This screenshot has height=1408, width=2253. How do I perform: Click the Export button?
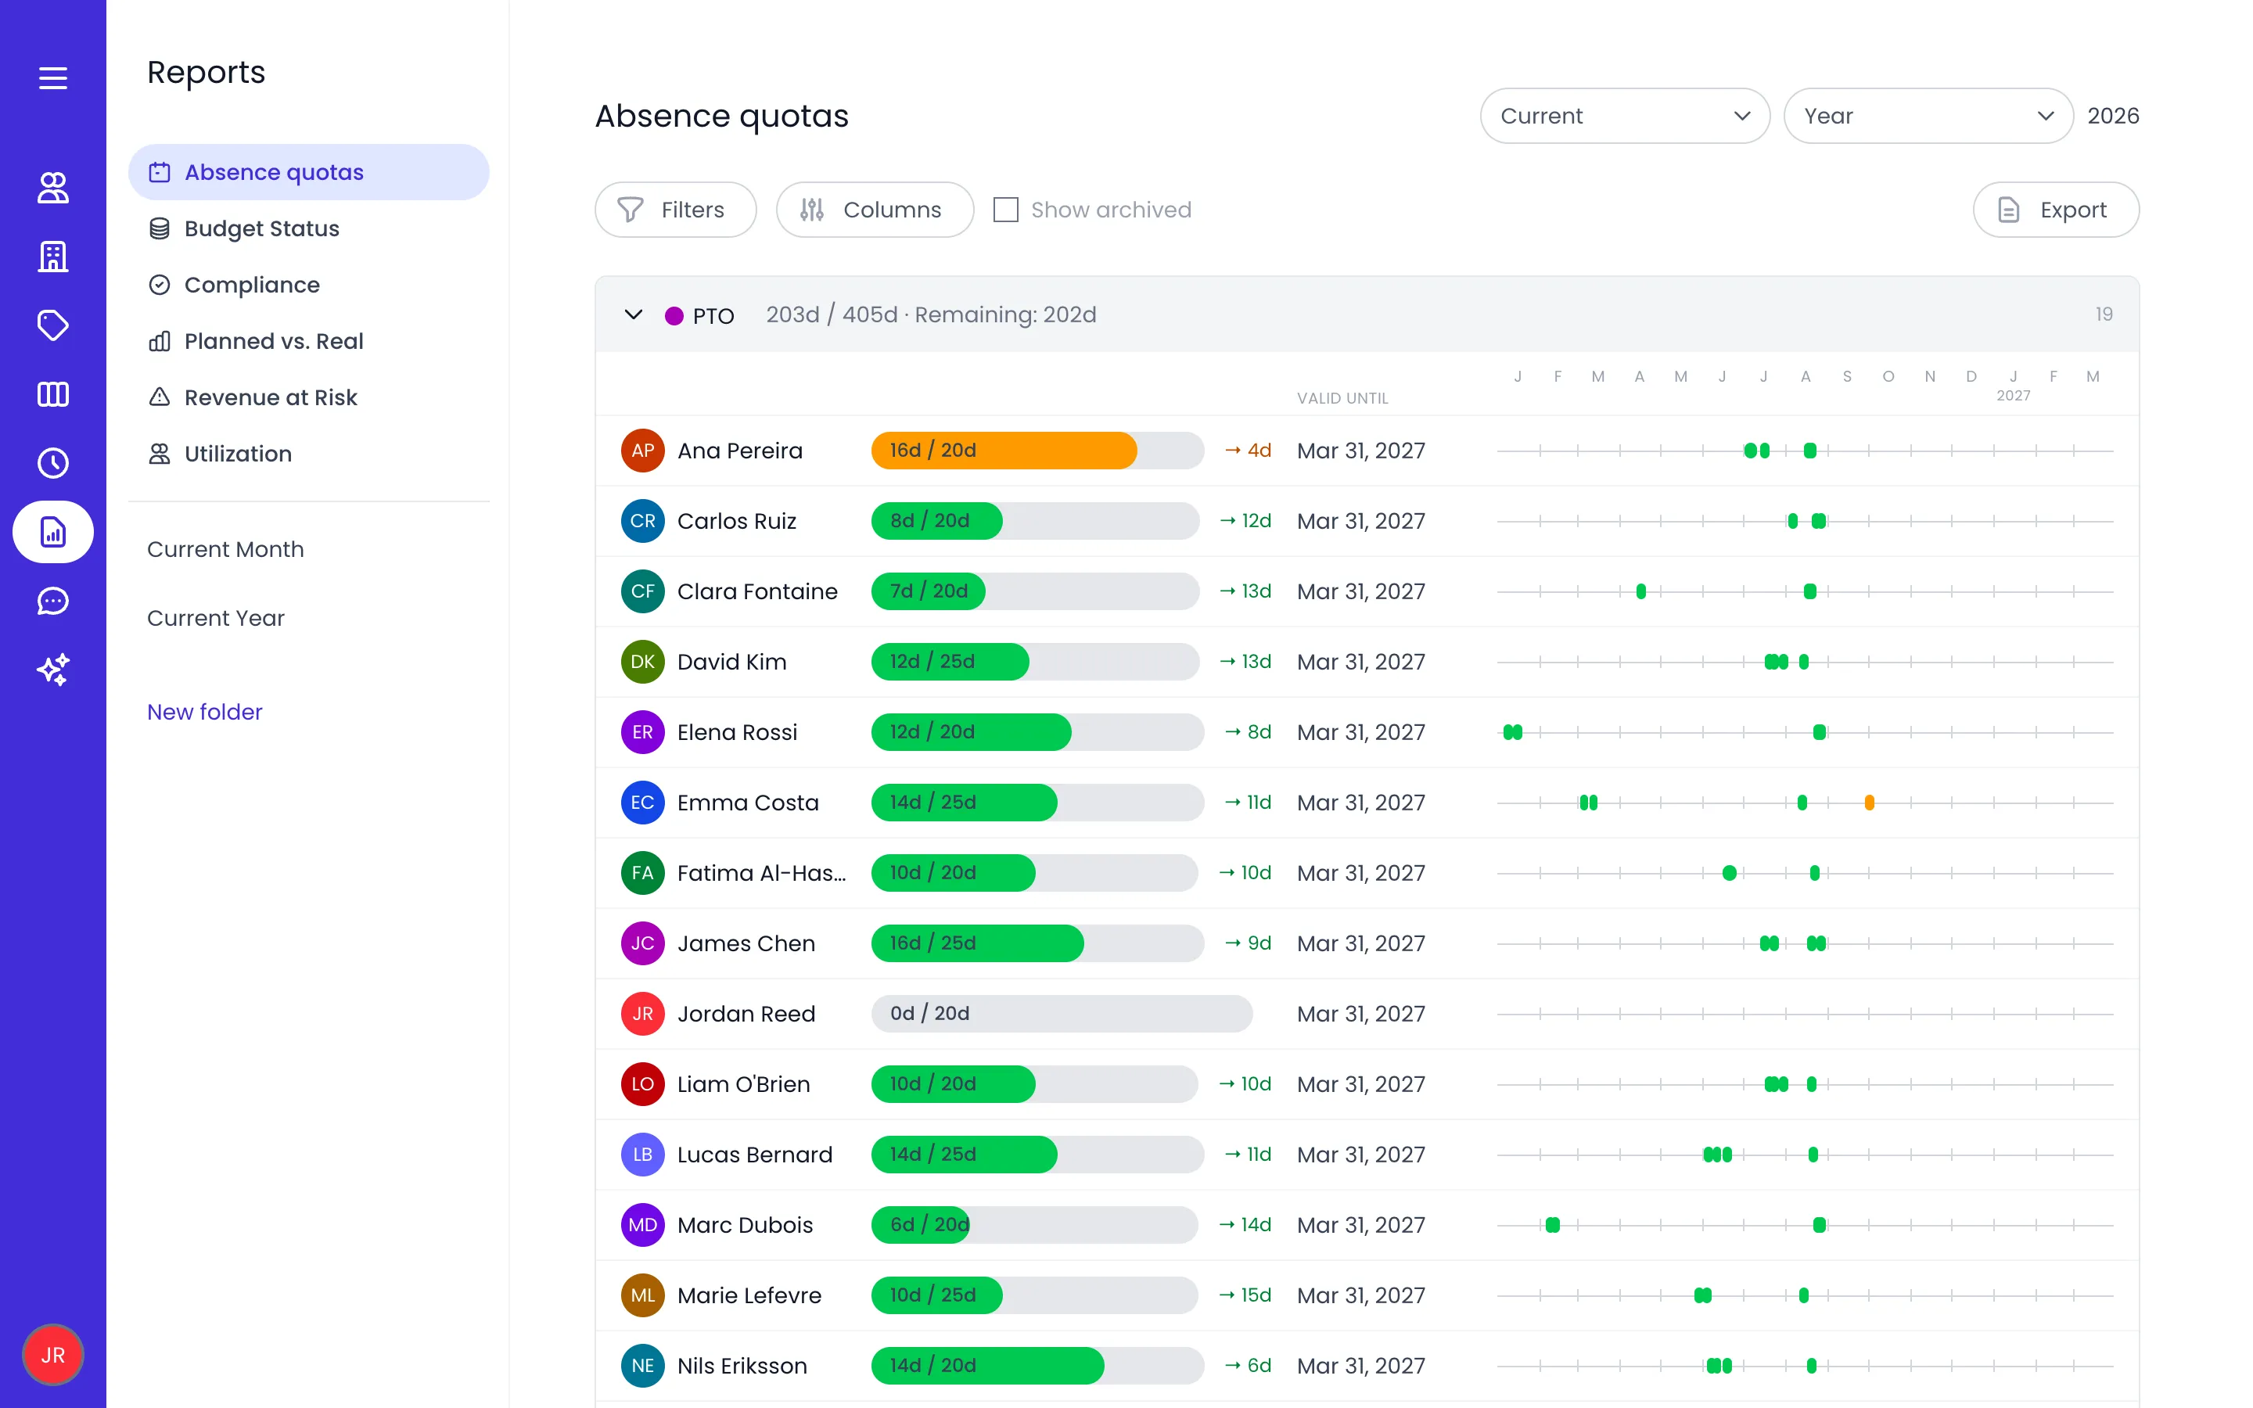(x=2056, y=210)
